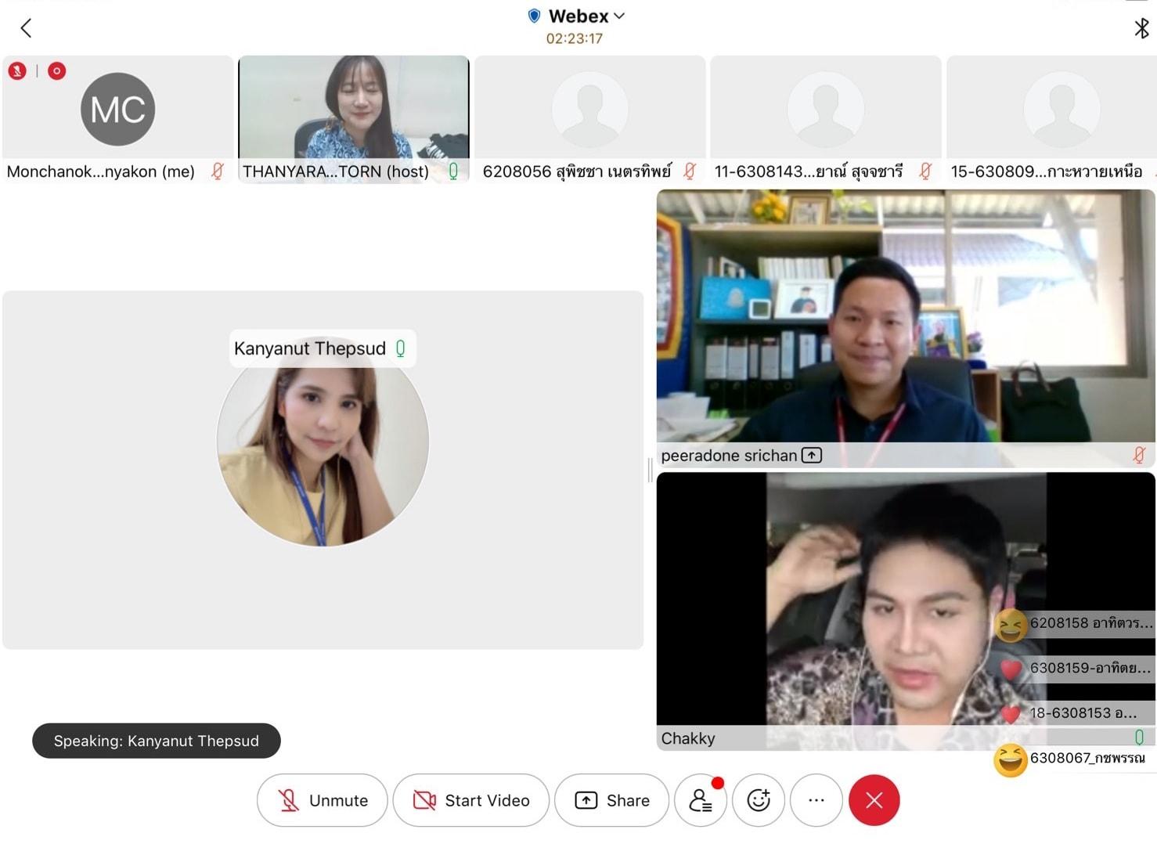Click the laughing reaction from 6308067

1011,759
